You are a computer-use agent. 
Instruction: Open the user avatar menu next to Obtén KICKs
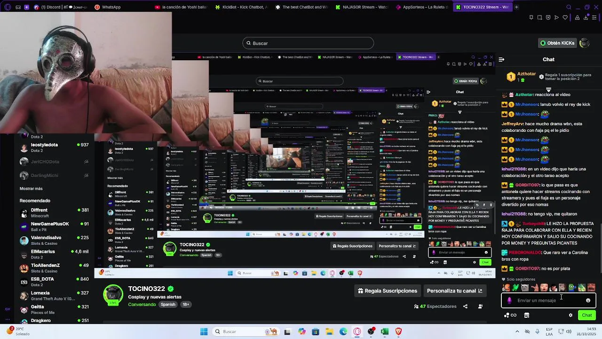(584, 43)
